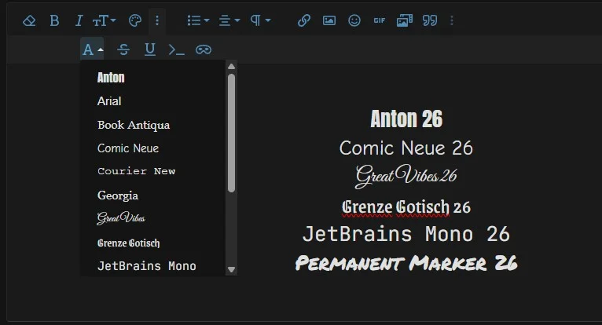Pick Courier New font
Screen dimensions: 602x325
pos(136,171)
